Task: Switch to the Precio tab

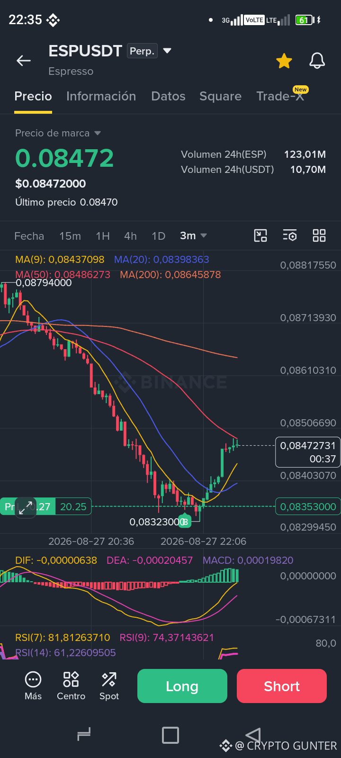Action: (33, 96)
